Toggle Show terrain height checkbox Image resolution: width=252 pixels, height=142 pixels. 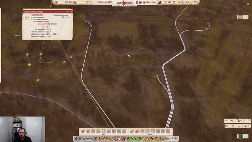pos(32,17)
